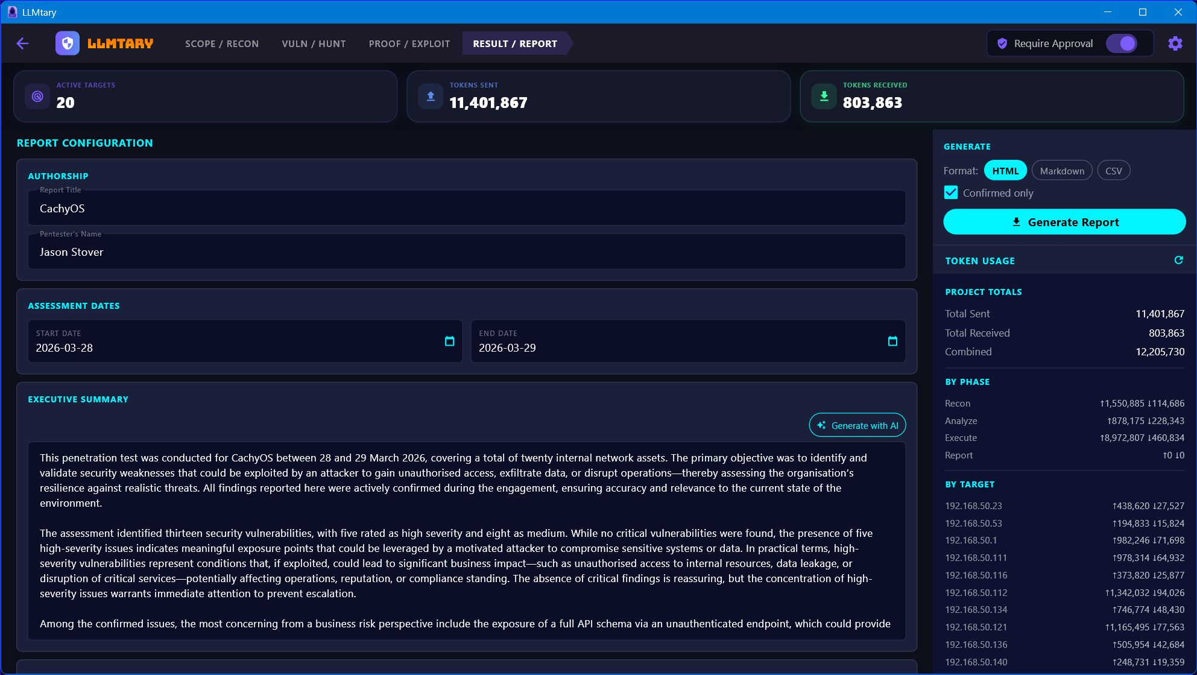Screen dimensions: 1197x675
Task: Open the Start Date calendar picker
Action: click(x=449, y=341)
